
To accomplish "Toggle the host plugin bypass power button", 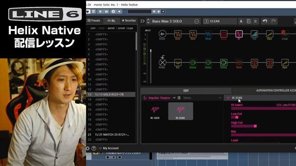I will pos(88,12).
